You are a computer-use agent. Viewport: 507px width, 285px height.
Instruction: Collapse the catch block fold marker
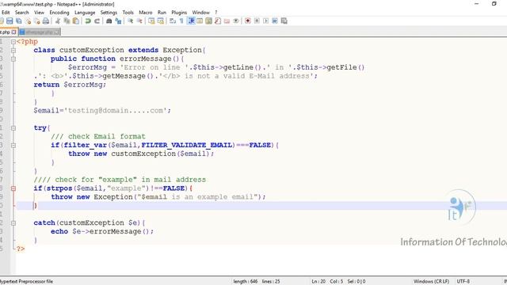point(13,223)
